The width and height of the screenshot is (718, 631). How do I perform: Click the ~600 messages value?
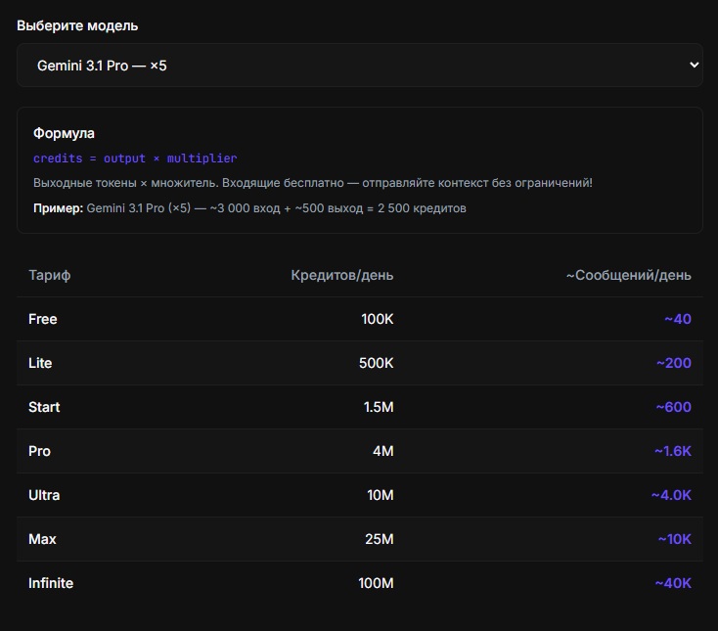tap(674, 407)
